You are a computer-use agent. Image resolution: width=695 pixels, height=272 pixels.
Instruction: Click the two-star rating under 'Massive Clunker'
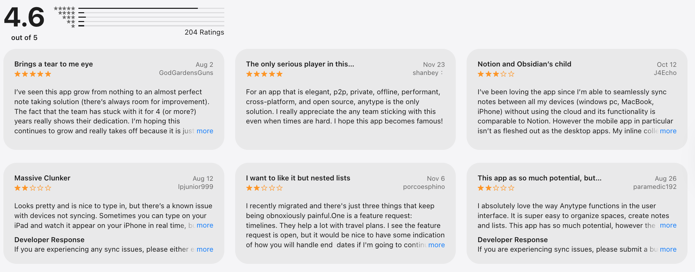tap(33, 188)
